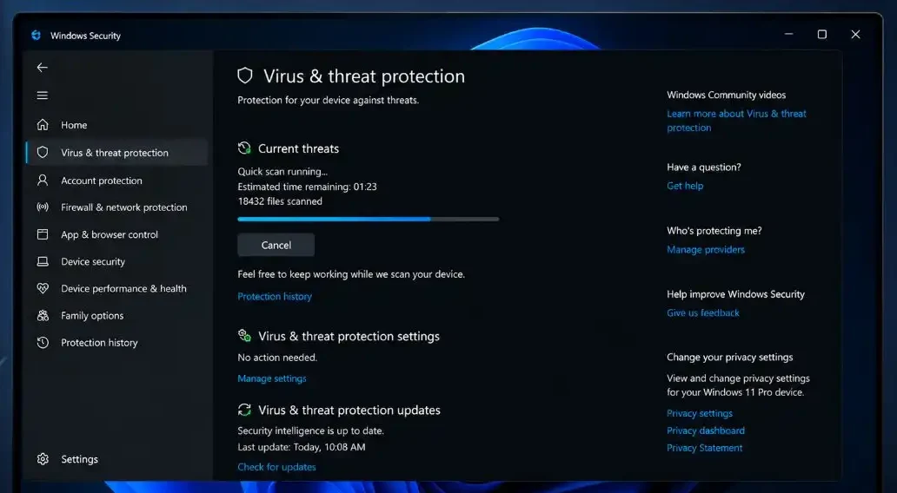
Task: Click 'Last update: Today, 10:08 AM' text
Action: click(301, 447)
